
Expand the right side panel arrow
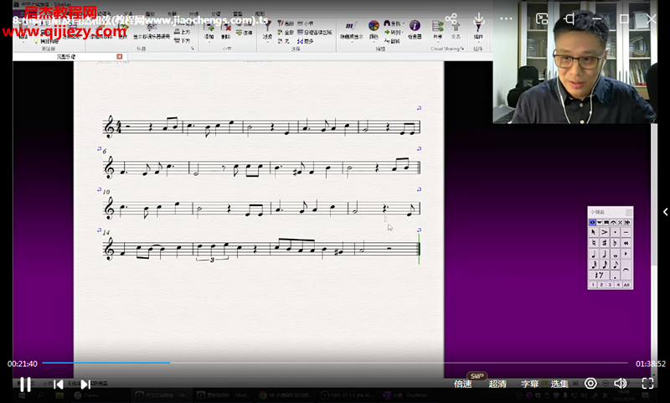point(665,211)
